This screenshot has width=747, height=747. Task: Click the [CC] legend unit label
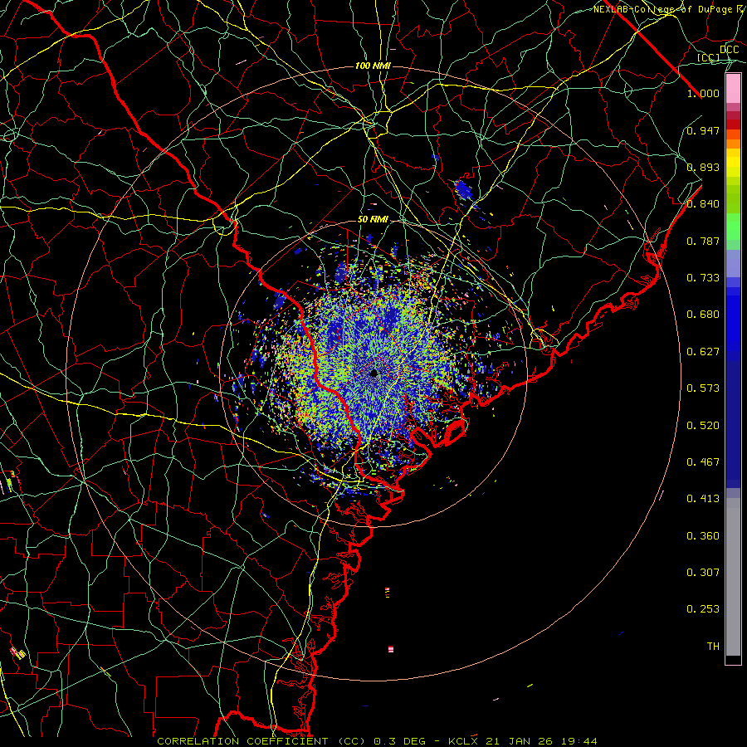pos(709,57)
